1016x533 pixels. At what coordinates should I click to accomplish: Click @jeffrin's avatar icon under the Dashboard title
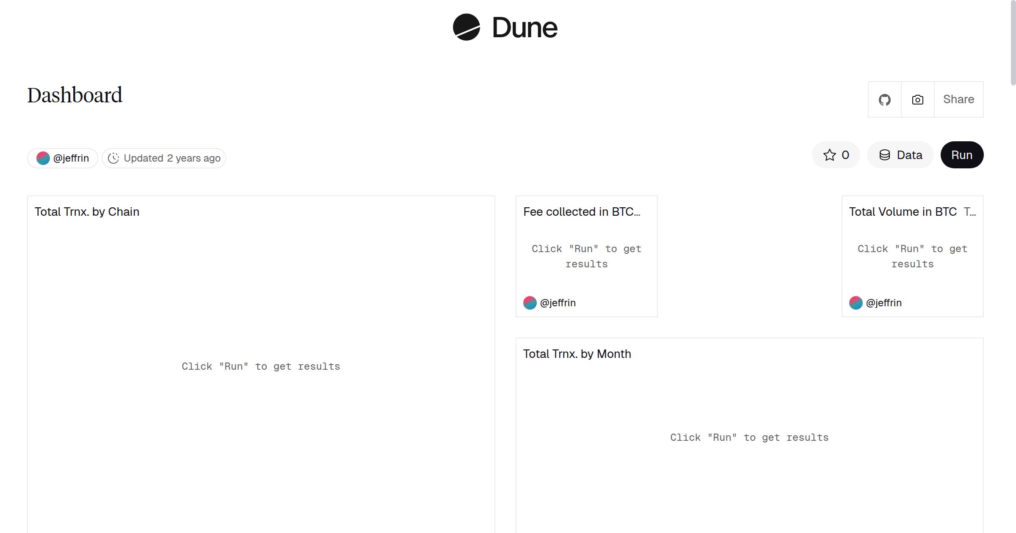tap(43, 158)
